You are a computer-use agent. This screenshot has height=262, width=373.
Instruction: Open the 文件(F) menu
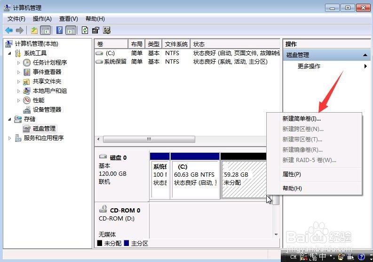pyautogui.click(x=16, y=19)
